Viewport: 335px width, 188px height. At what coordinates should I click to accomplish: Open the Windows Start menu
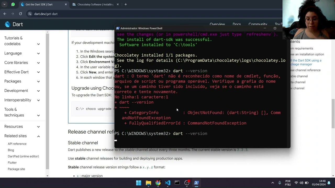139,183
